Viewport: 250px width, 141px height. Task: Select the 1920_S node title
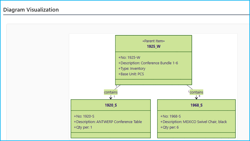[111, 105]
